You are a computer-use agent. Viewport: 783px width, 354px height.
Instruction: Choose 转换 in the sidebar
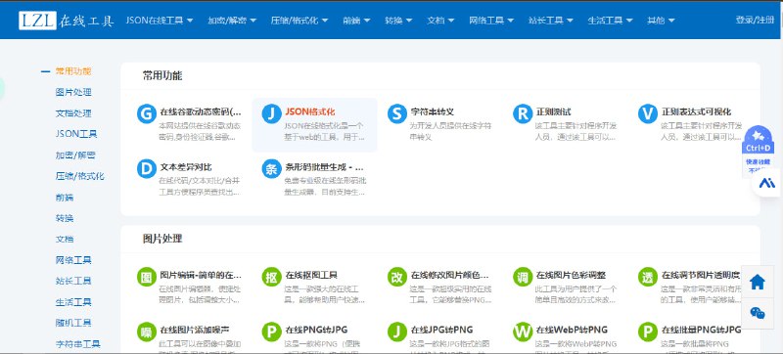point(65,218)
